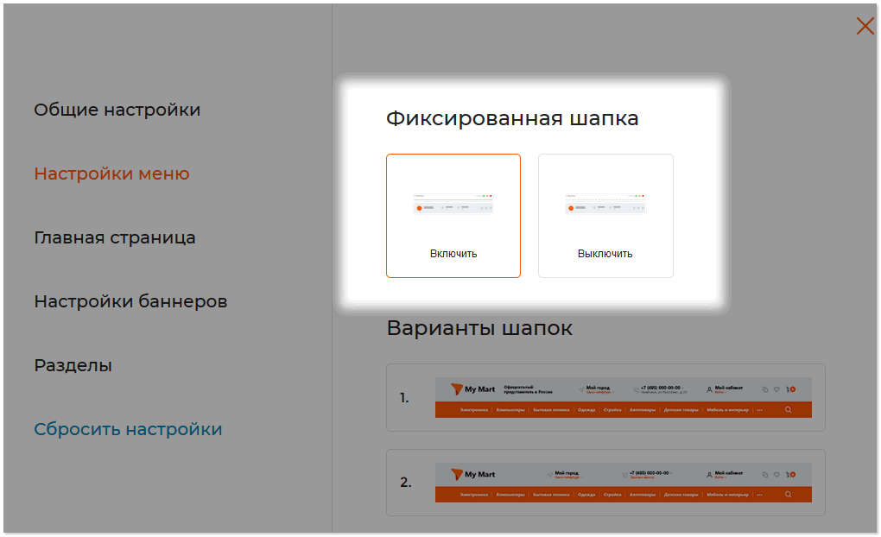
Task: Open the Общие настройки section
Action: click(117, 110)
